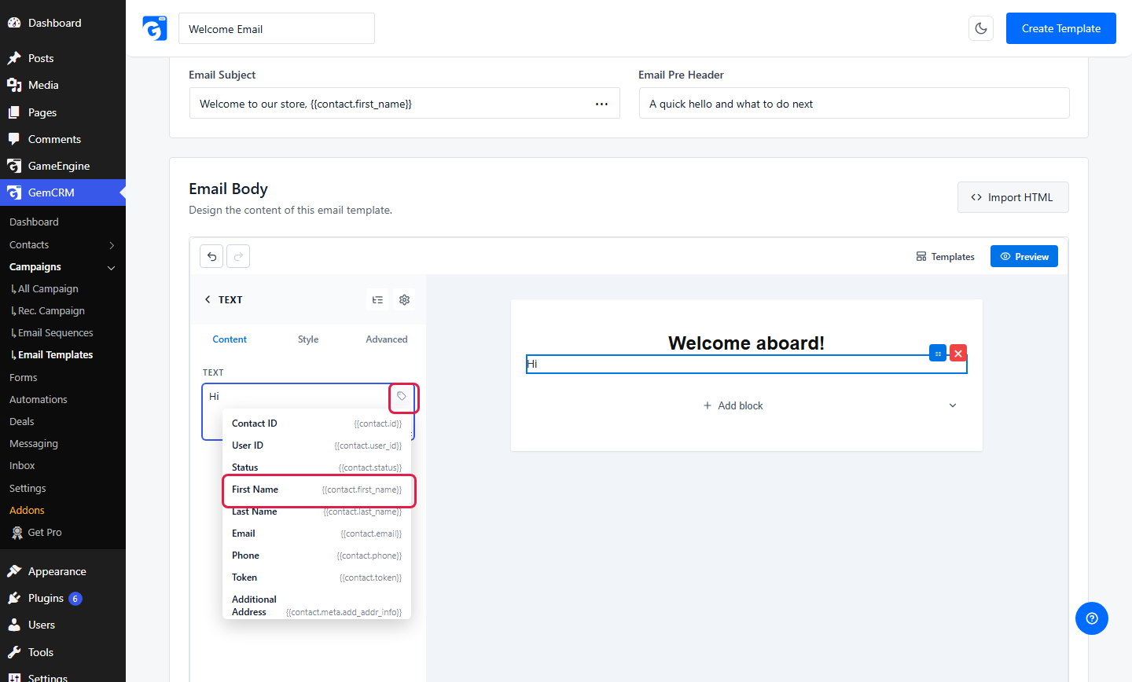This screenshot has width=1132, height=682.
Task: Click the blue move handle on the text block
Action: click(x=938, y=354)
